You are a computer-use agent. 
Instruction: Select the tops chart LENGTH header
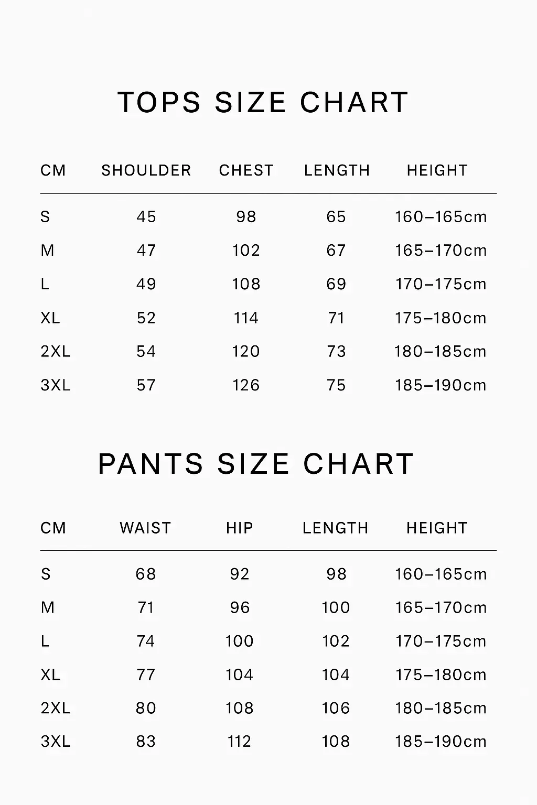click(337, 170)
